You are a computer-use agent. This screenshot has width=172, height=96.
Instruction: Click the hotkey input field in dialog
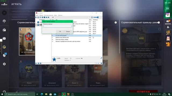(x=57, y=26)
